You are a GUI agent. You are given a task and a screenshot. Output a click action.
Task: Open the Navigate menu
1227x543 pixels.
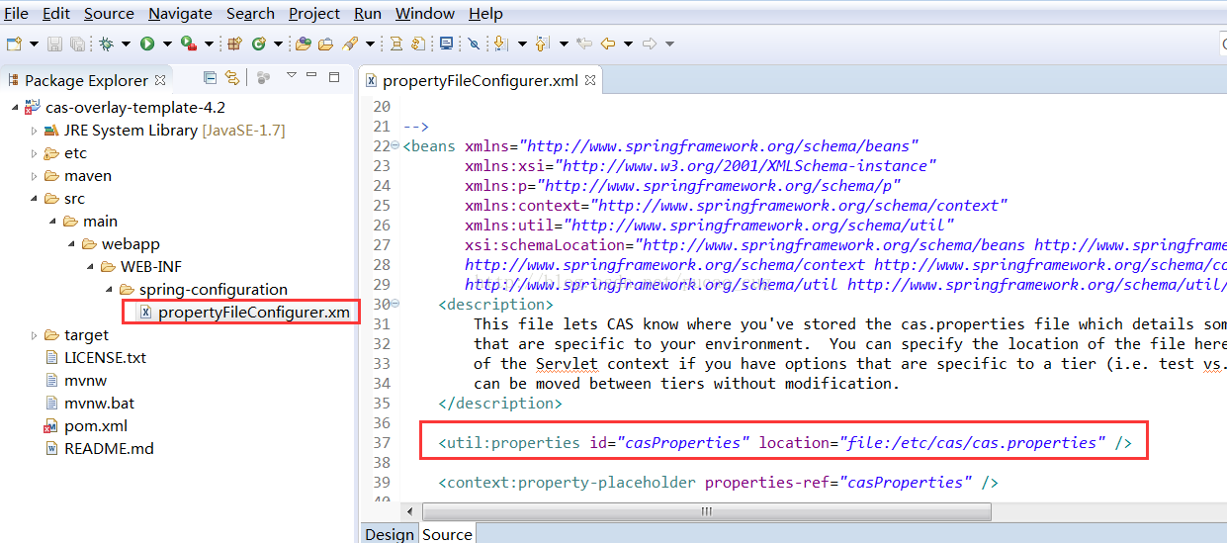[180, 14]
